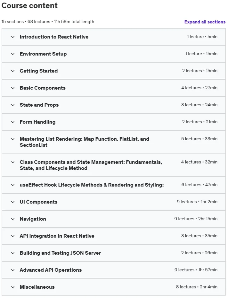Click the 9 lectures 2hr 15min Navigation summary
227x298 pixels.
pyautogui.click(x=196, y=219)
